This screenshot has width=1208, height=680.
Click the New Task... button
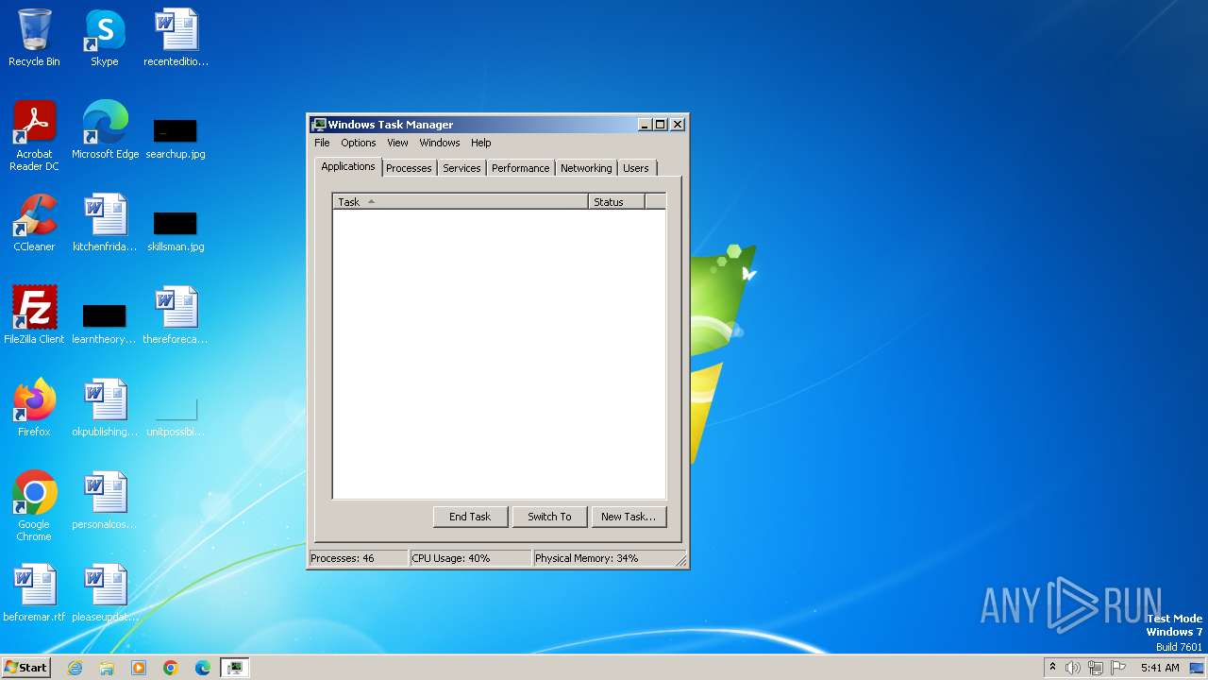(629, 517)
